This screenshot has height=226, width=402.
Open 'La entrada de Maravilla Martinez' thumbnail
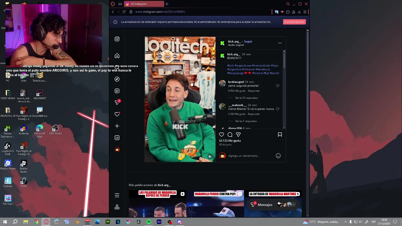(x=273, y=203)
